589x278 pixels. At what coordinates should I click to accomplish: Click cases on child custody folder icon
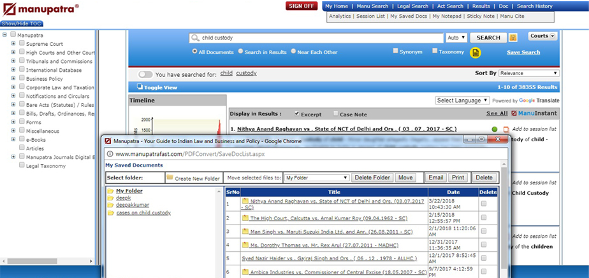click(x=110, y=213)
